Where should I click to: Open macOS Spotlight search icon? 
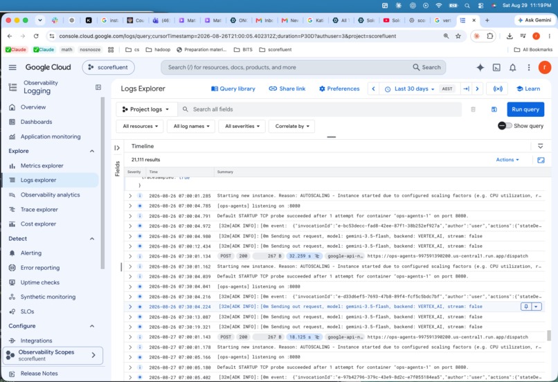(x=467, y=6)
